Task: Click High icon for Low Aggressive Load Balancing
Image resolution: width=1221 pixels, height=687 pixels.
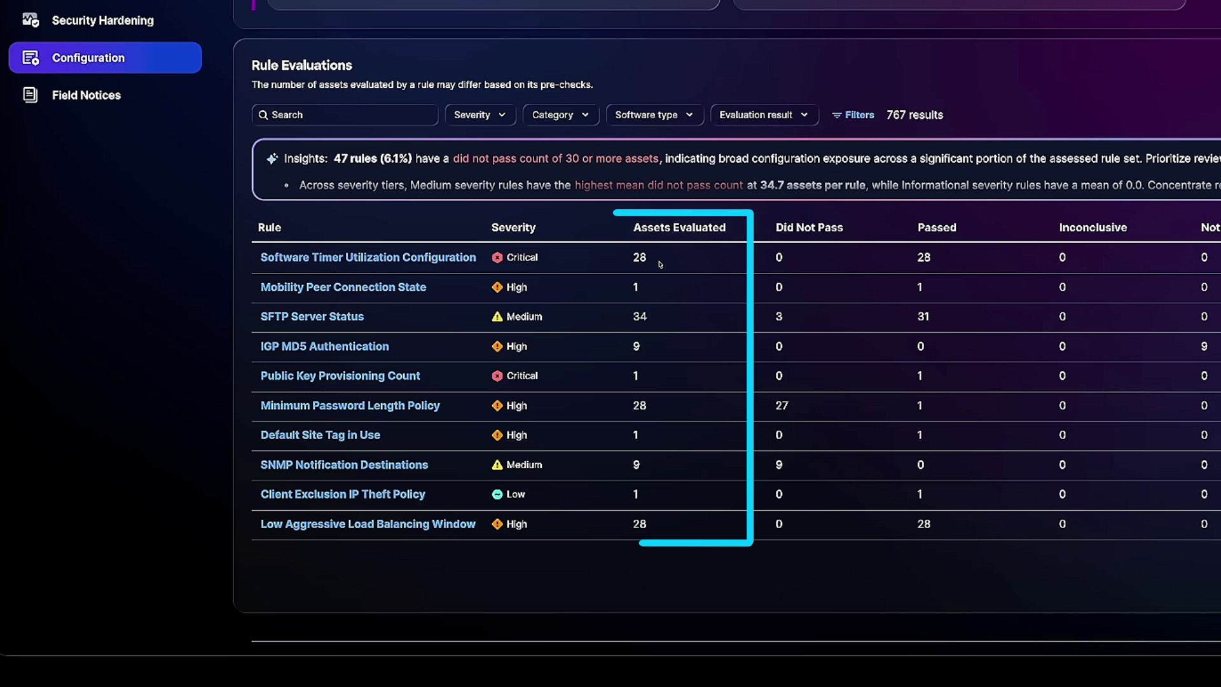Action: click(x=497, y=524)
